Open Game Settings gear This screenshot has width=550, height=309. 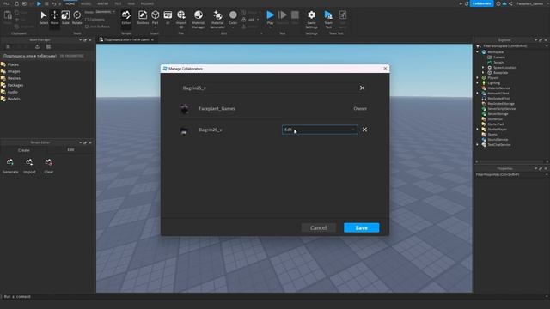coord(311,19)
